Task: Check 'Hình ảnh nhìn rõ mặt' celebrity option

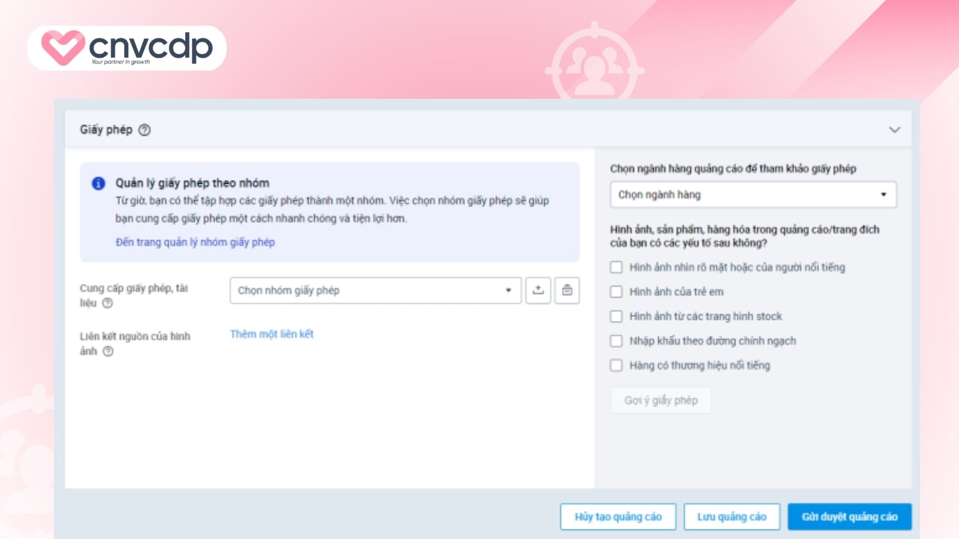Action: pyautogui.click(x=616, y=267)
